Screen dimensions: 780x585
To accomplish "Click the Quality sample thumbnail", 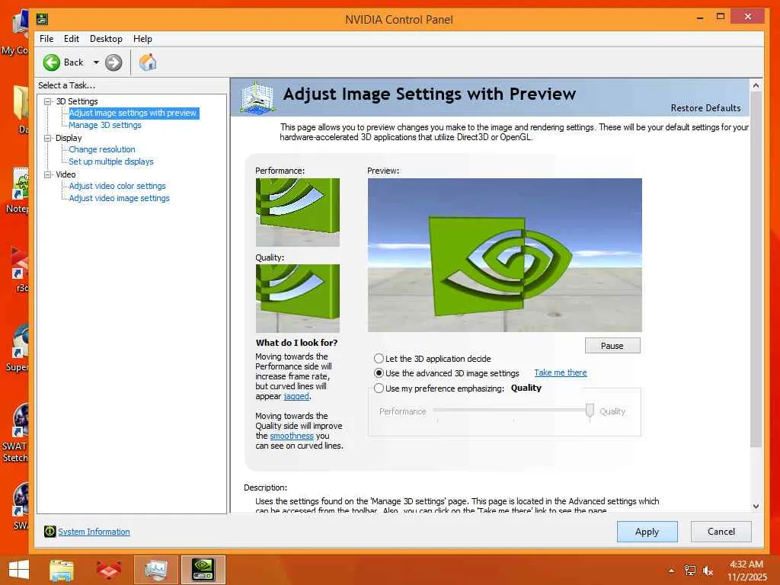I will [298, 299].
